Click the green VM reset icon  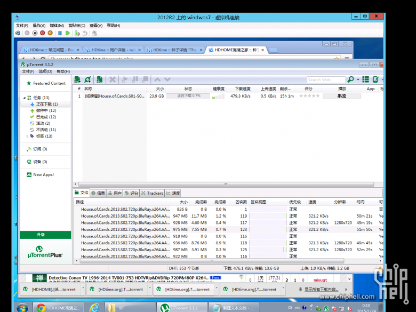tap(68, 33)
